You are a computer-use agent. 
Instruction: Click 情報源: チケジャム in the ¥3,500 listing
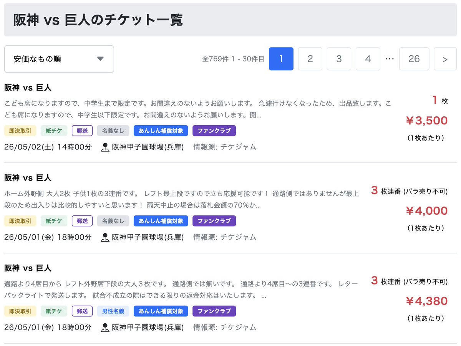pyautogui.click(x=225, y=147)
